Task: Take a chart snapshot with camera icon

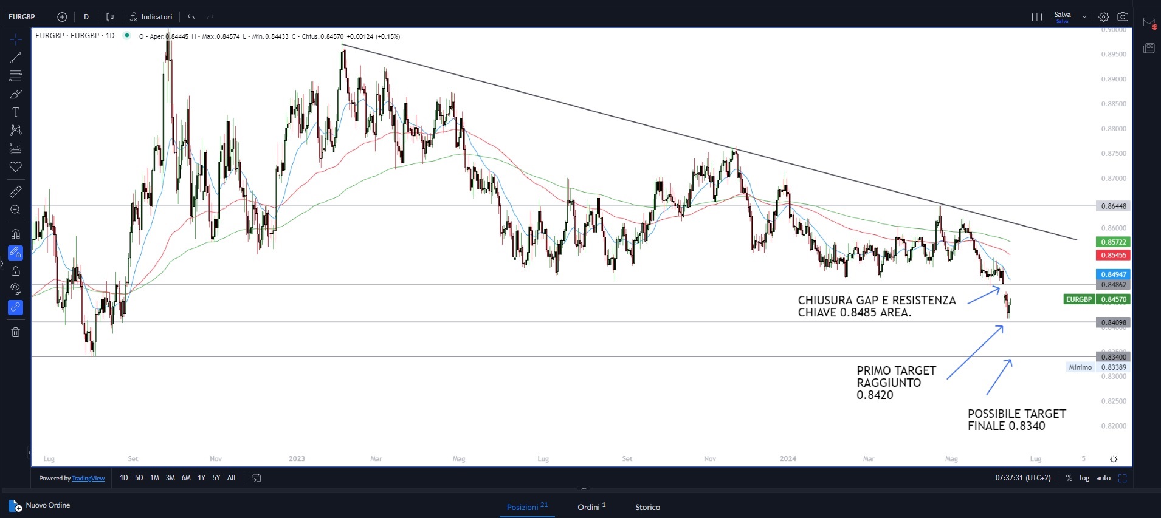Action: (1123, 17)
